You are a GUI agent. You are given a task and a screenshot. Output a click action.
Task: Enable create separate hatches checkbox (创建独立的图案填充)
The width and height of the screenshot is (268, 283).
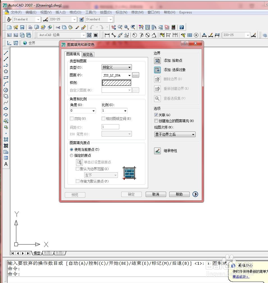pyautogui.click(x=156, y=121)
